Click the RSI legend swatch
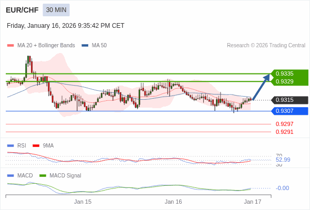Screen dimensions: 310x210 [11, 146]
